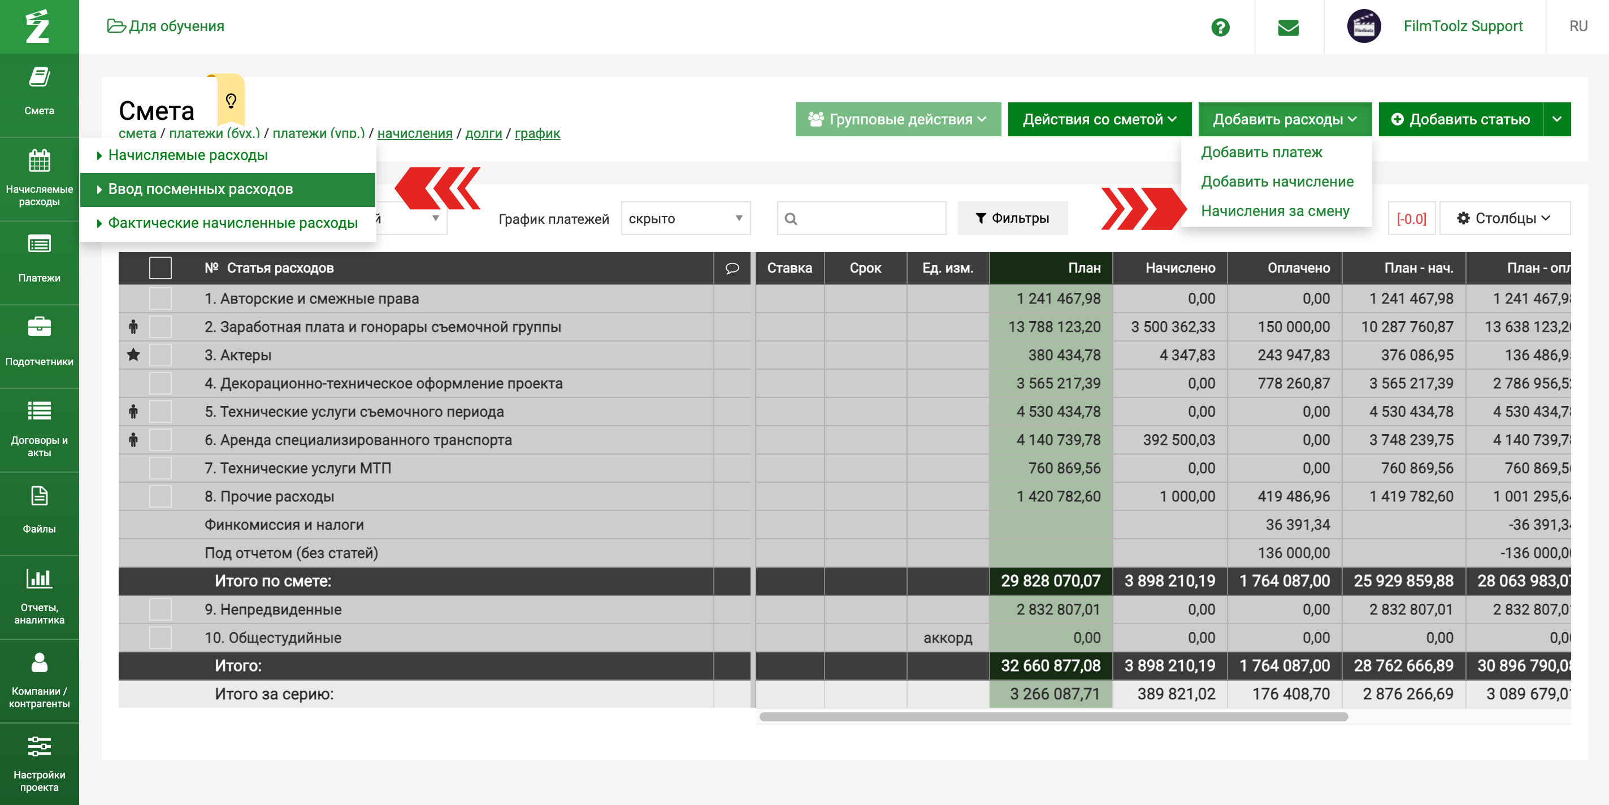This screenshot has height=805, width=1609.
Task: Open the Файлы sidebar section
Action: click(x=39, y=509)
